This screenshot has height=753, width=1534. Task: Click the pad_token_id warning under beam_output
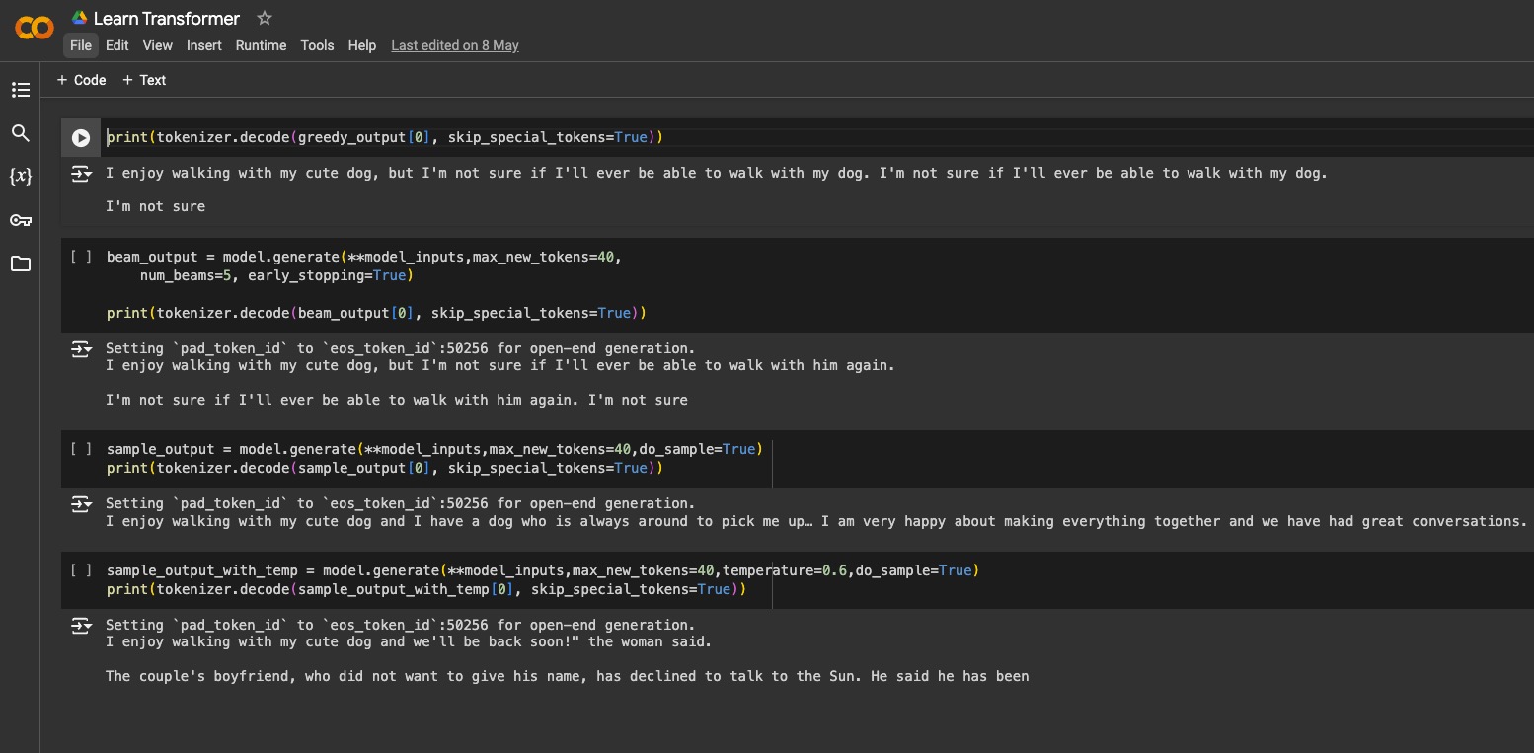pos(401,348)
